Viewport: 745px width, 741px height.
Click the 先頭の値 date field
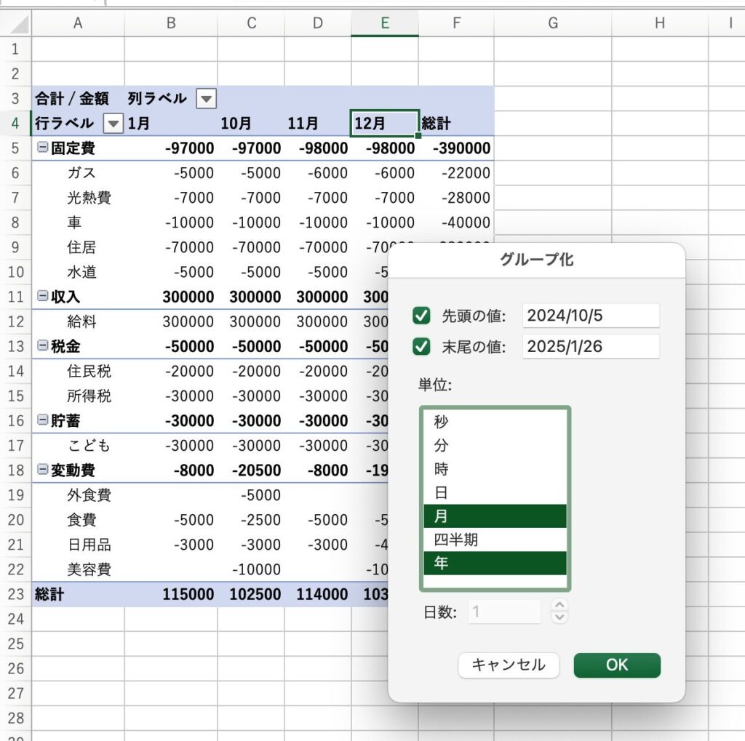pyautogui.click(x=590, y=316)
